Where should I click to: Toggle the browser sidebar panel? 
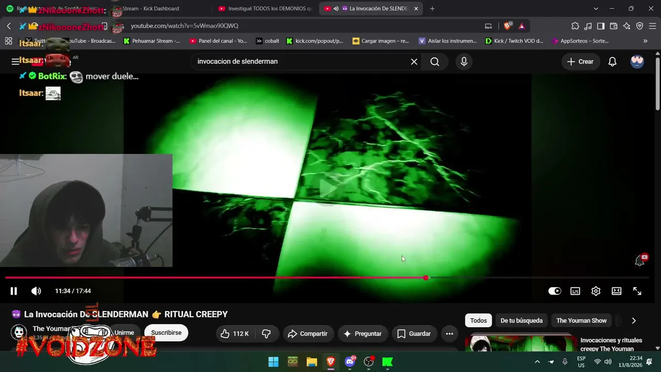601,26
